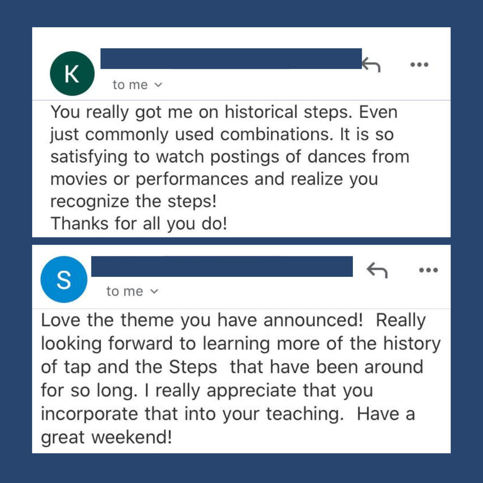Reply to the email from K

[371, 65]
